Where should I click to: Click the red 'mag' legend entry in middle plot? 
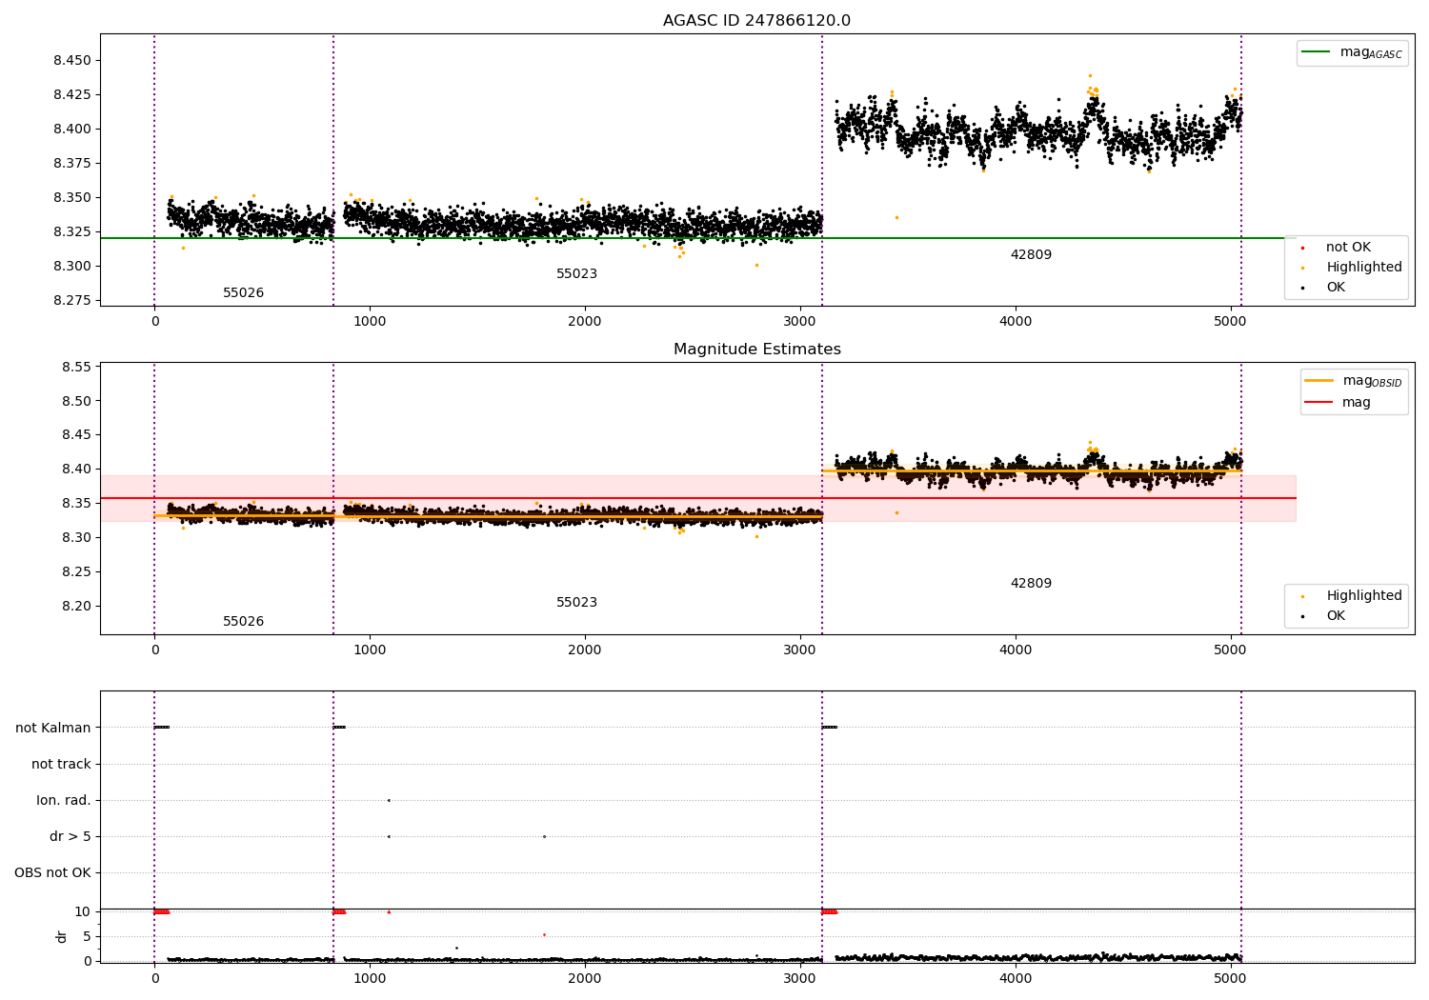[1338, 403]
